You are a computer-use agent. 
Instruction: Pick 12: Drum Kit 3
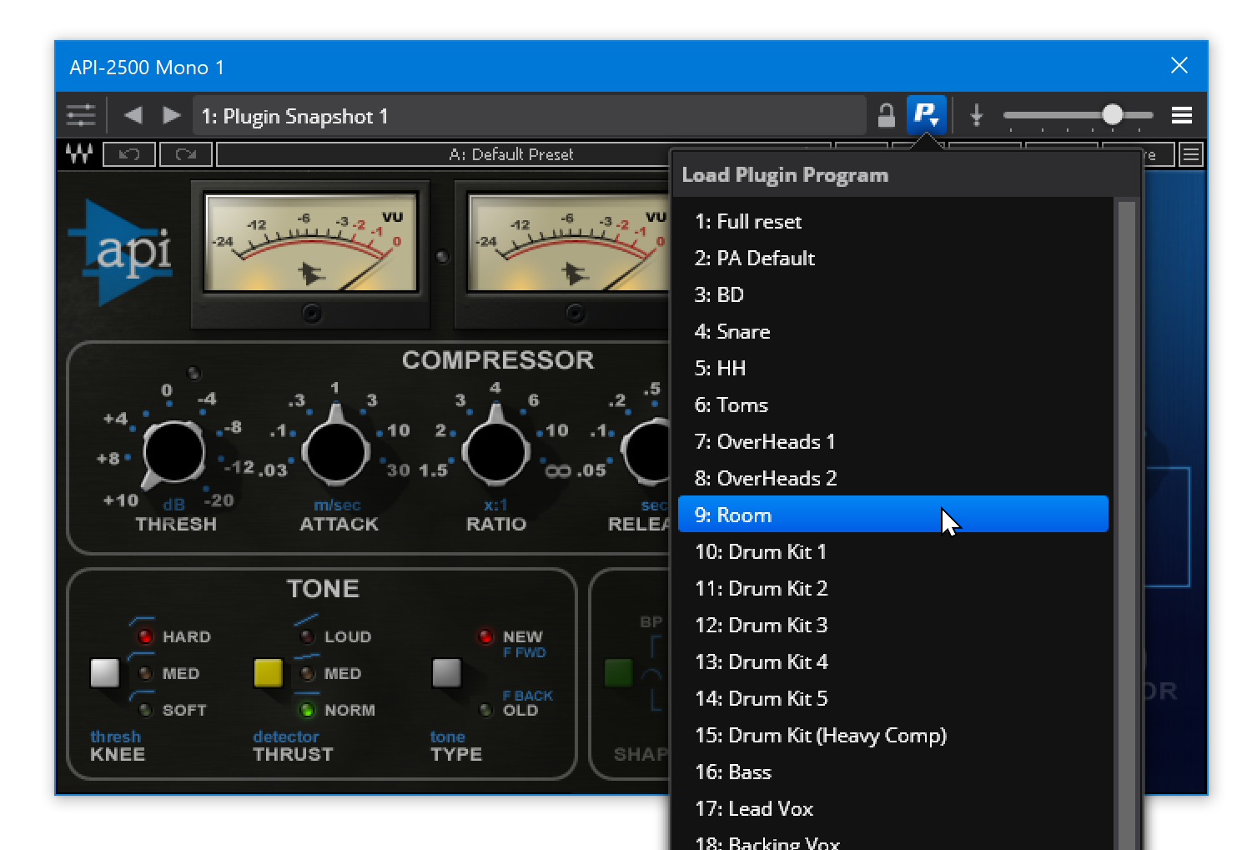(893, 626)
